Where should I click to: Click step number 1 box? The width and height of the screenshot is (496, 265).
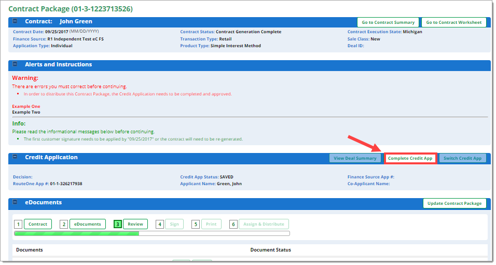click(18, 225)
